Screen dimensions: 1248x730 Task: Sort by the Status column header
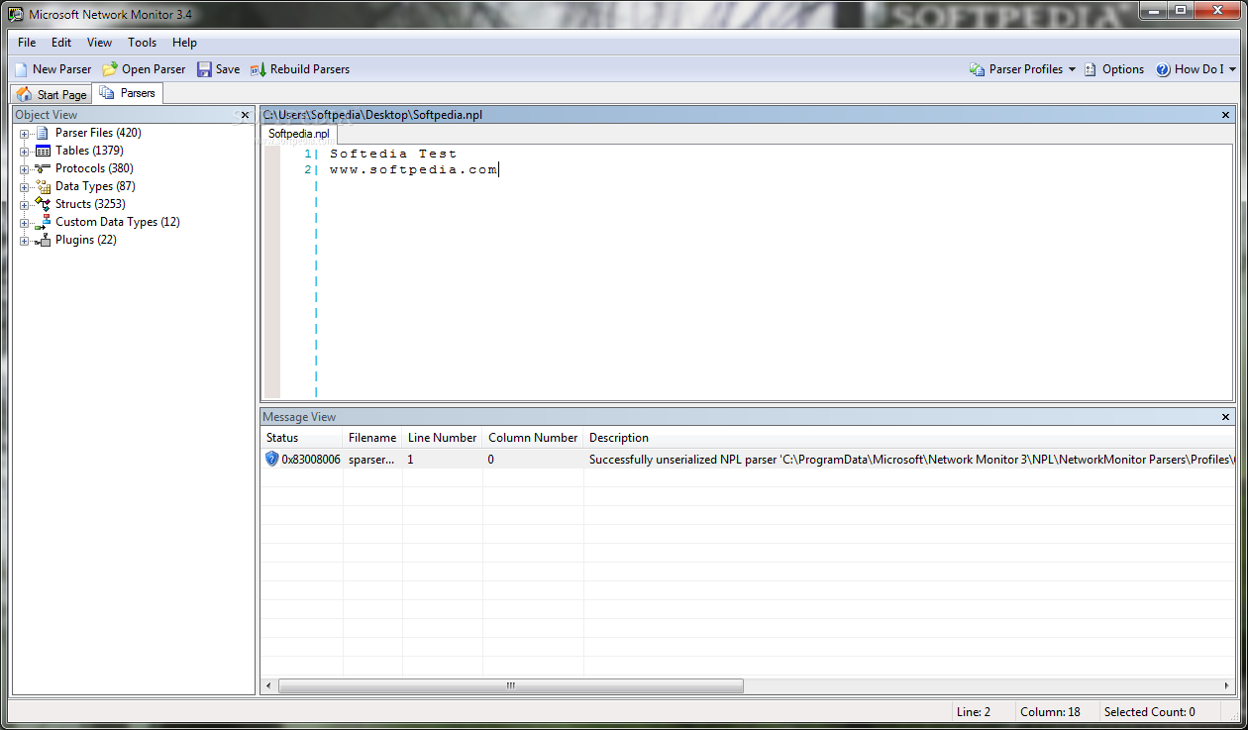coord(302,437)
